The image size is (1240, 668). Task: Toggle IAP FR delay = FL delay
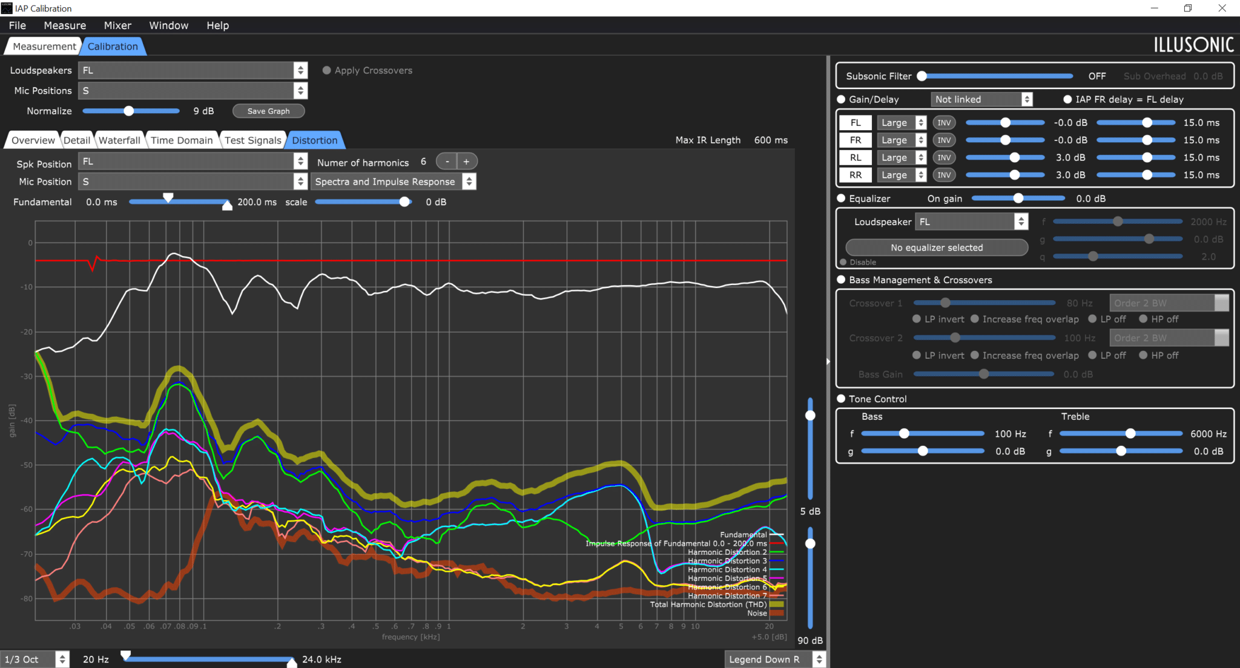(1067, 99)
